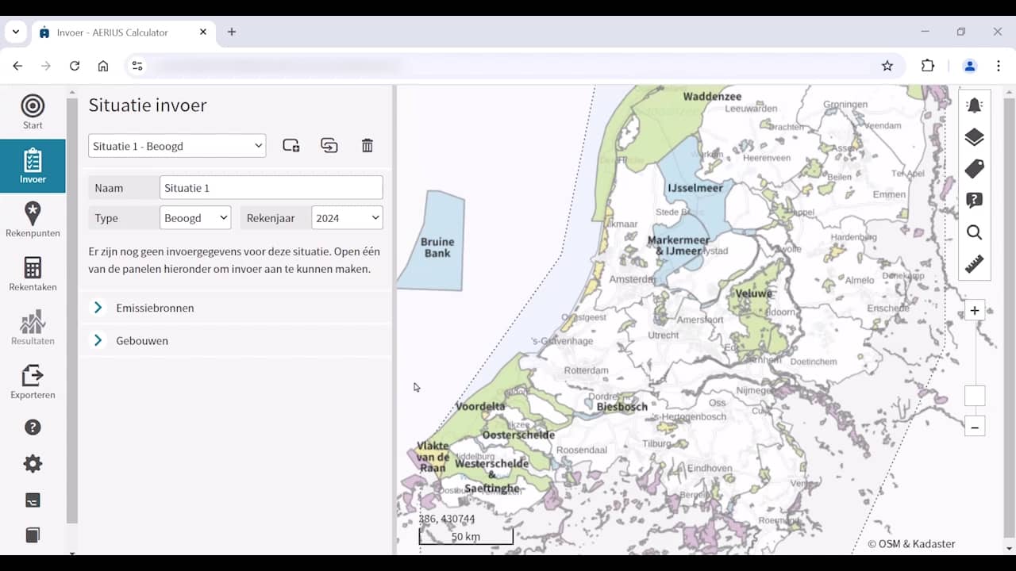Delete situation with trash bin icon
The height and width of the screenshot is (571, 1016).
pyautogui.click(x=367, y=146)
